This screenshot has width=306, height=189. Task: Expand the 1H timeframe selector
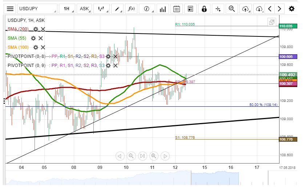[68, 9]
